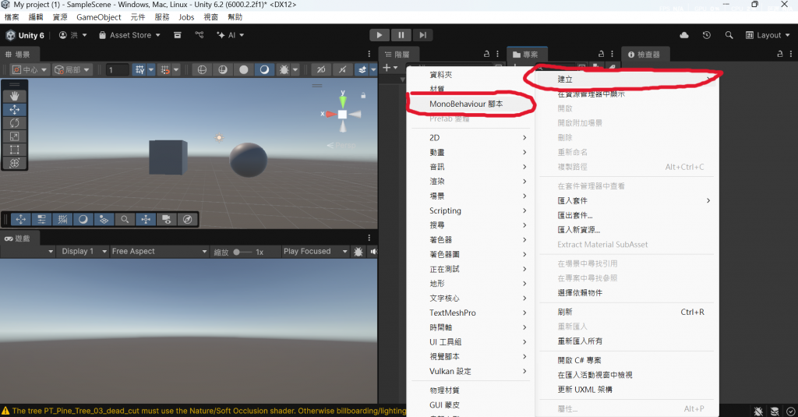Choose 刷新 in context menu
Screen dimensions: 798x417
627,312
